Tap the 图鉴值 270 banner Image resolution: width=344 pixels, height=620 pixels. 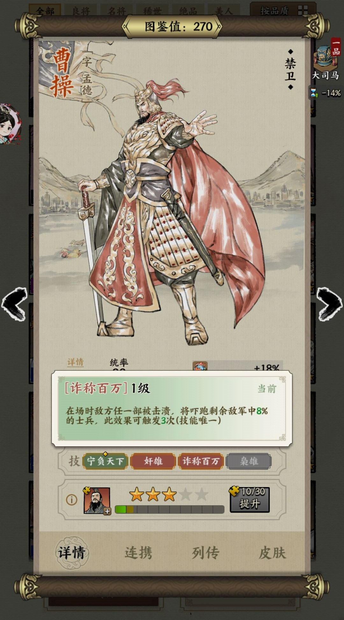point(172,26)
